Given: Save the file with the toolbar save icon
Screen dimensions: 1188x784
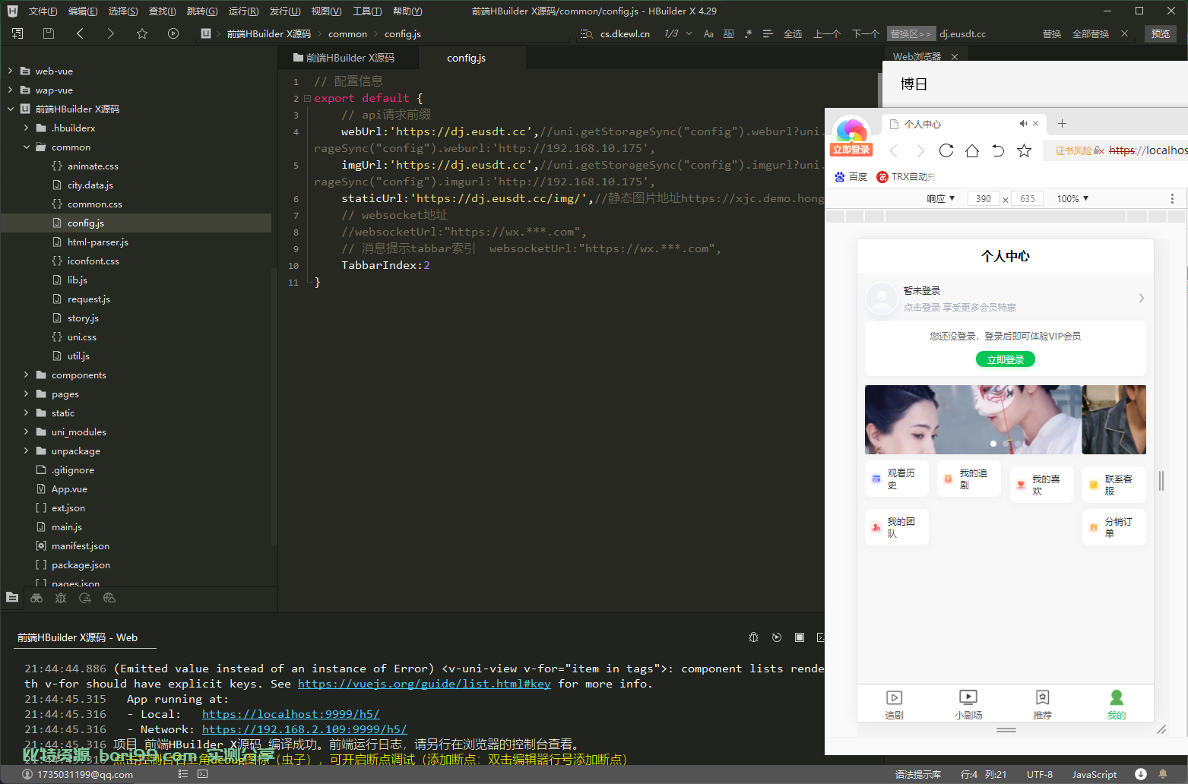Looking at the screenshot, I should point(49,33).
